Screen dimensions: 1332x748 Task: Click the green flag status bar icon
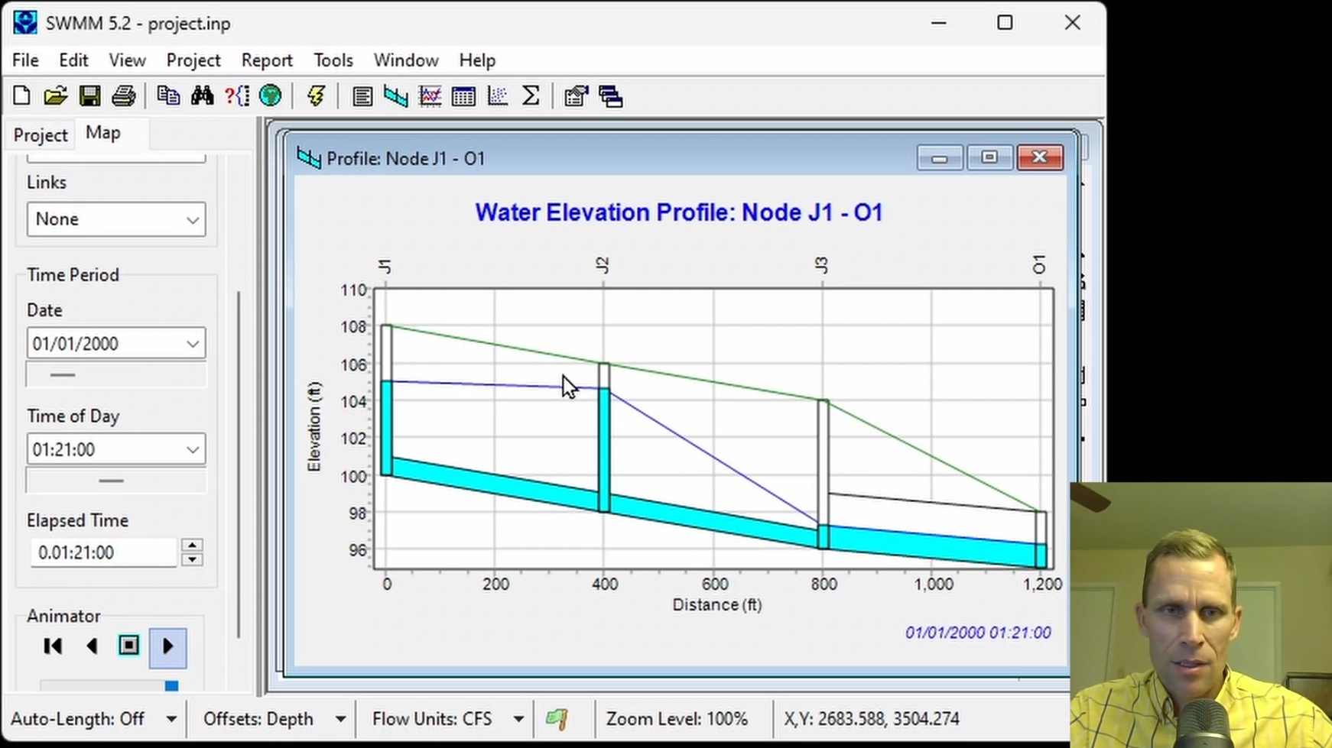(x=557, y=719)
